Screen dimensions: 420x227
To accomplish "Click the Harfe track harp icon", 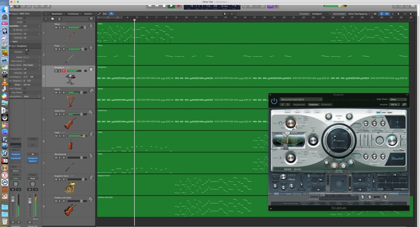I will (x=70, y=101).
